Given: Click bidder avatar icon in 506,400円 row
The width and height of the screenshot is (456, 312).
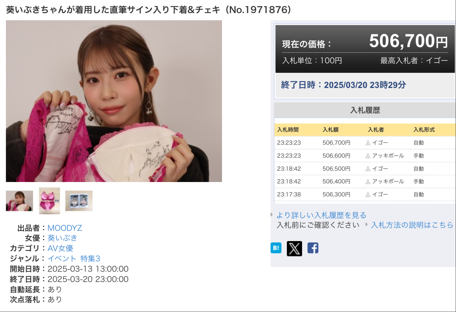Looking at the screenshot, I should pyautogui.click(x=368, y=182).
